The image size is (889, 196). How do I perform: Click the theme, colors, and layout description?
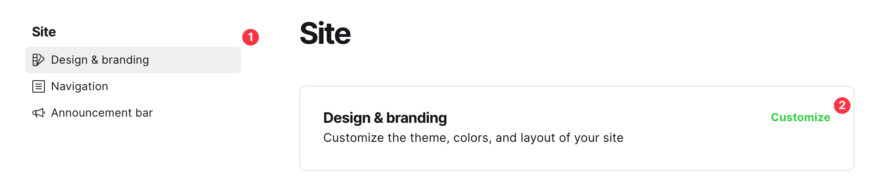click(473, 138)
